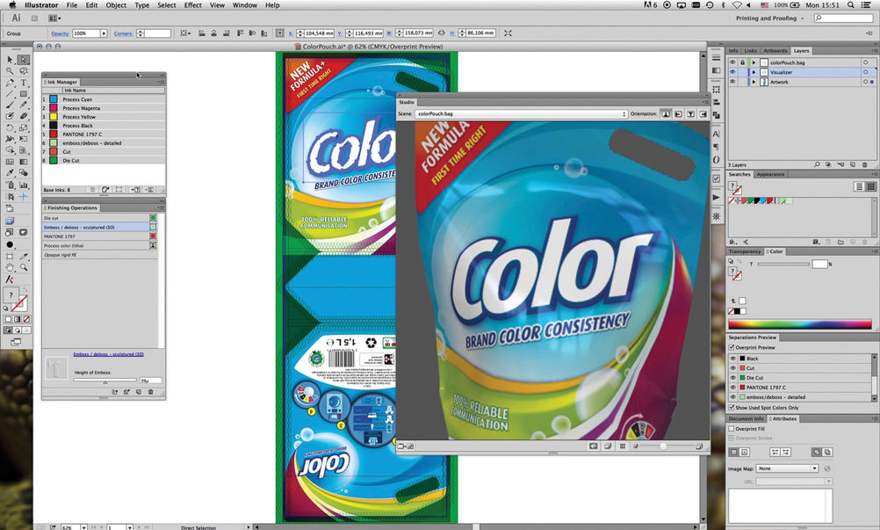The width and height of the screenshot is (880, 530).
Task: Select the Lasso tool
Action: (x=23, y=71)
